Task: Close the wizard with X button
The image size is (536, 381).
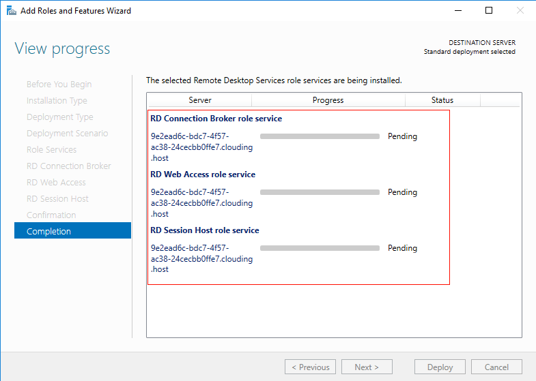Action: pyautogui.click(x=520, y=11)
